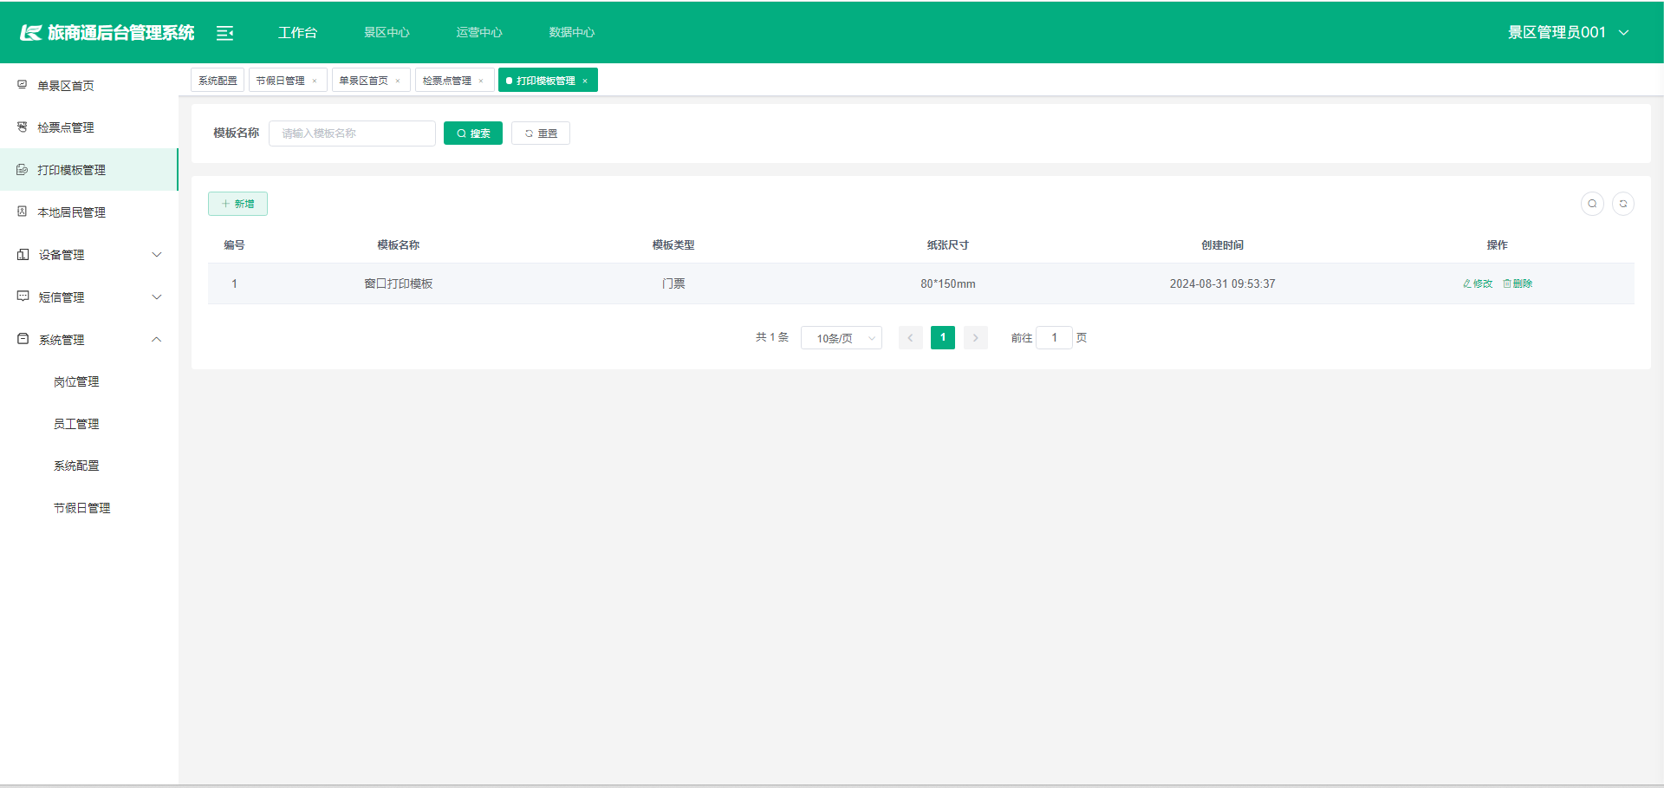Open the 工作台 top menu
This screenshot has width=1664, height=788.
click(x=297, y=33)
